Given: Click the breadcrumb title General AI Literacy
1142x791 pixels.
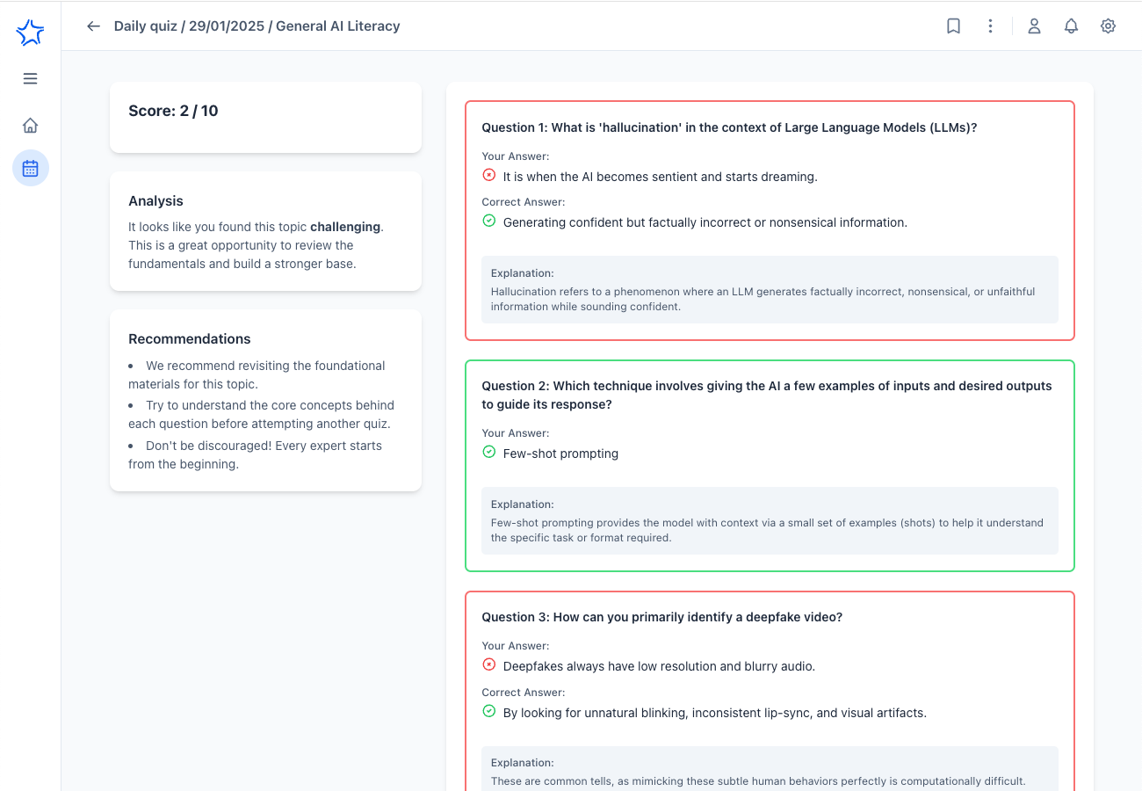Looking at the screenshot, I should [337, 26].
